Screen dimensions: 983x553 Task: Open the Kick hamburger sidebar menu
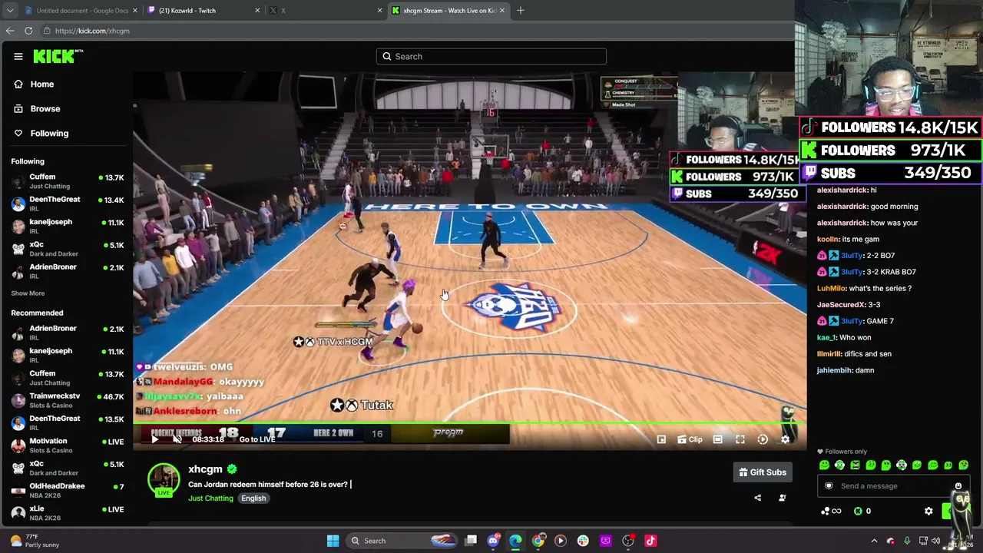click(x=18, y=56)
